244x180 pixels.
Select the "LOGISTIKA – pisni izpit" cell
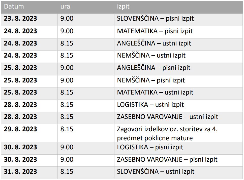click(x=150, y=147)
